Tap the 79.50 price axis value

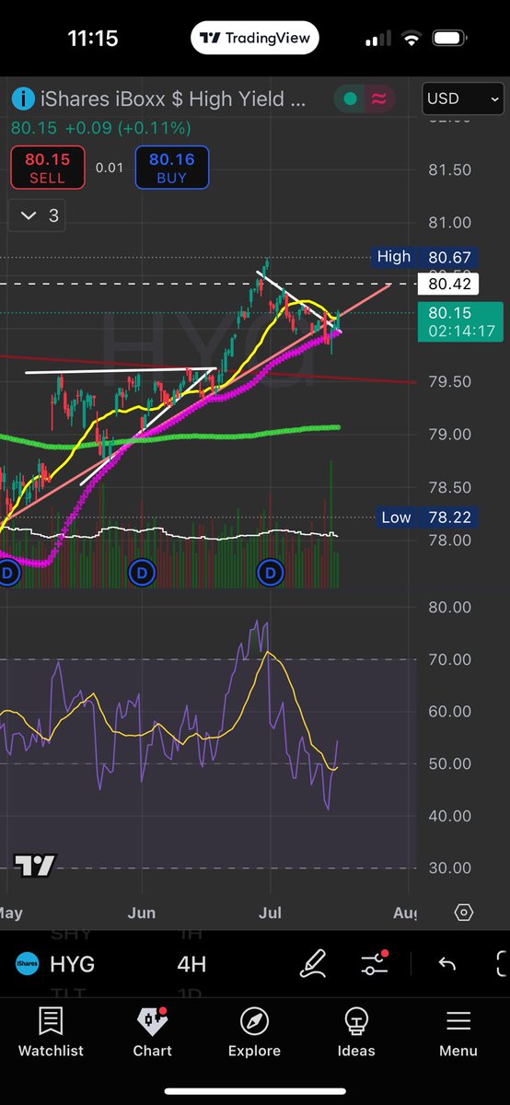pos(448,381)
